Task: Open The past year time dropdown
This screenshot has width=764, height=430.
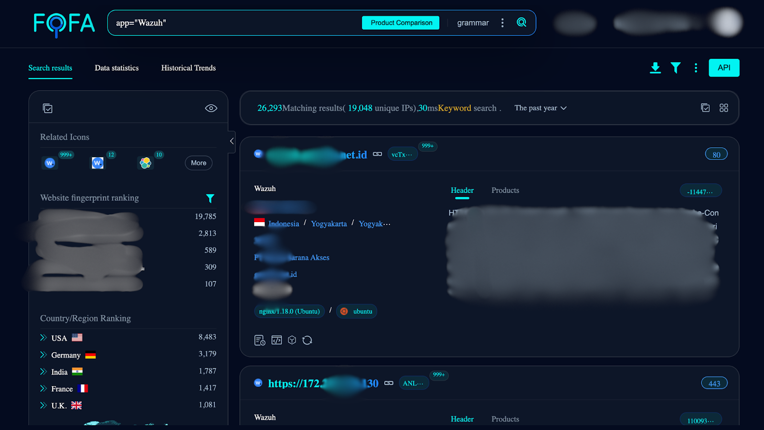Action: (x=541, y=108)
